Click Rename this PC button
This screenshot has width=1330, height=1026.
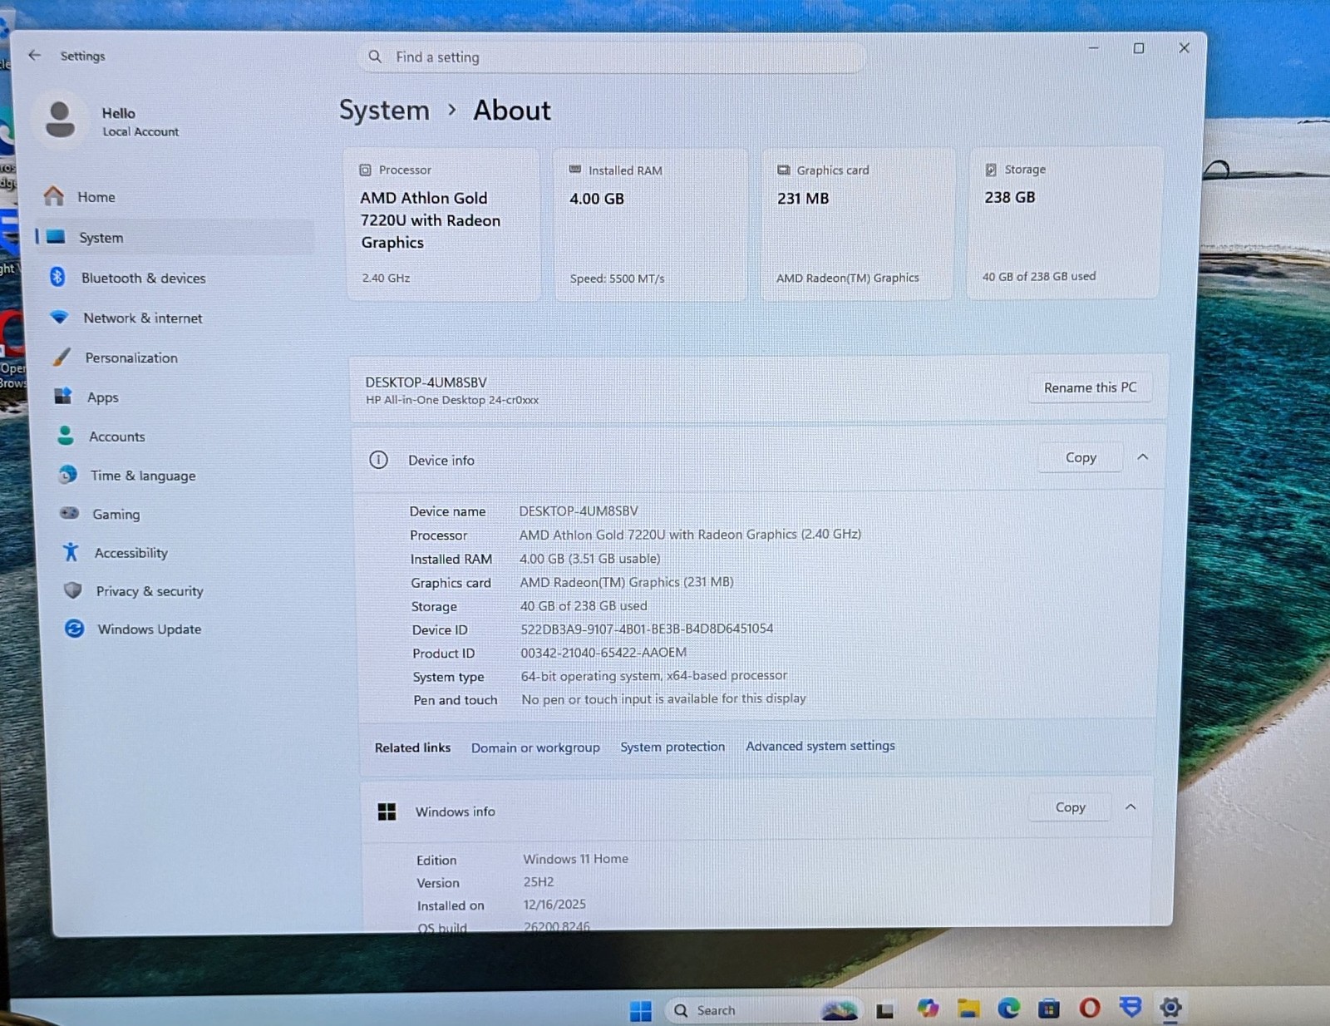(1090, 387)
